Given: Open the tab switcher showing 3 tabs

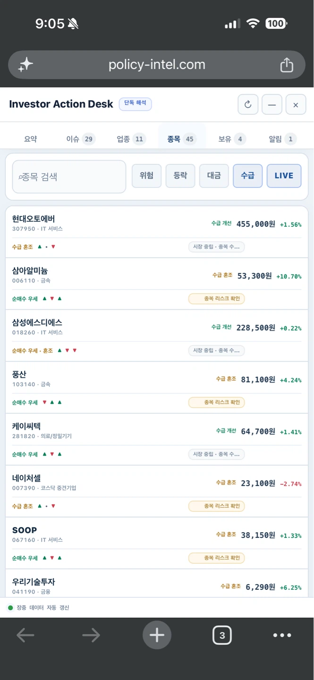Looking at the screenshot, I should 222,635.
